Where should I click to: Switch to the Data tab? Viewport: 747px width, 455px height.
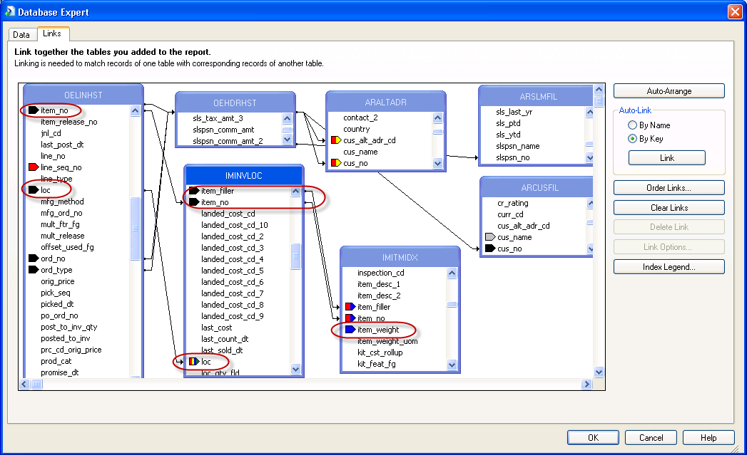click(x=21, y=34)
